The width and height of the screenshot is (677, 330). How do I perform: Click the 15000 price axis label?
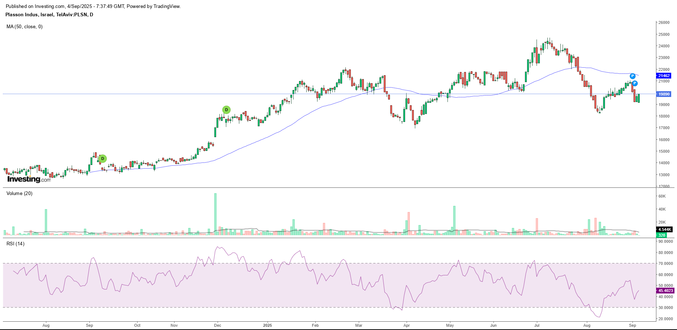tap(664, 151)
